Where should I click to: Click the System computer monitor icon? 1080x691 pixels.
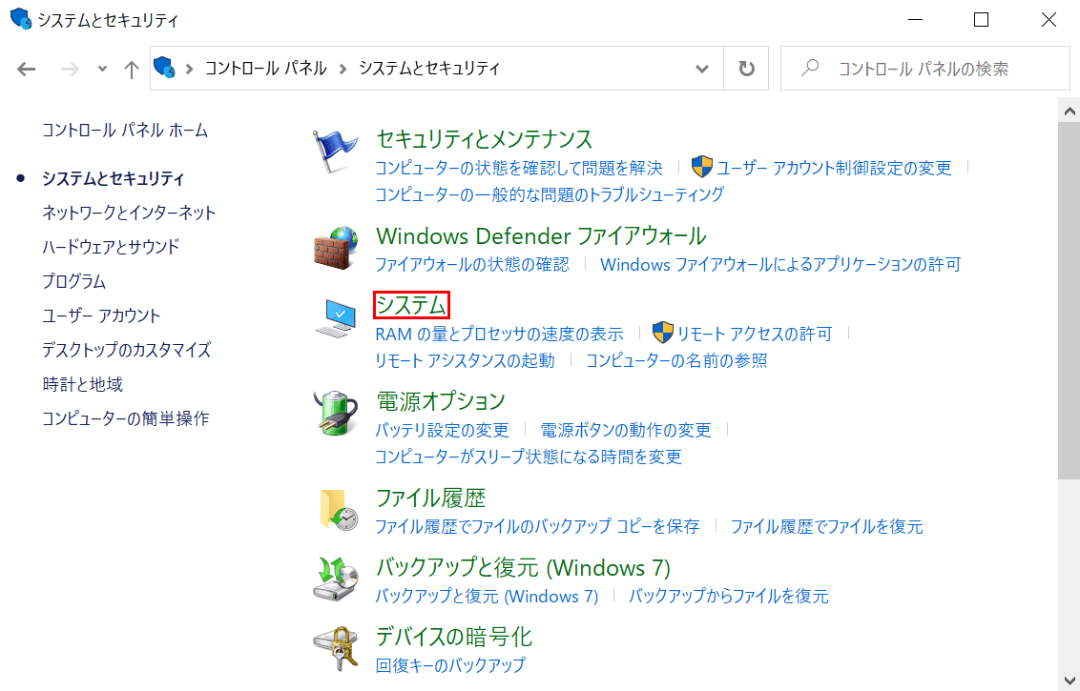pos(336,318)
